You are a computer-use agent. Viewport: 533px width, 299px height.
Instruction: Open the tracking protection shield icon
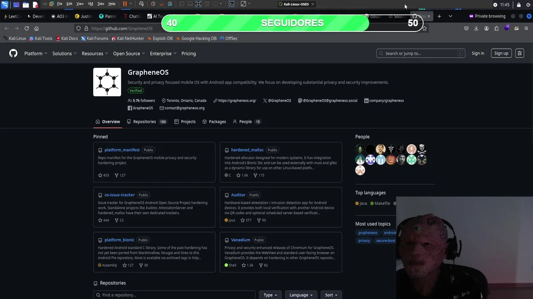78,28
